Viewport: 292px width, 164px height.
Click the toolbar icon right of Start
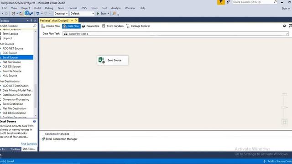point(114,14)
